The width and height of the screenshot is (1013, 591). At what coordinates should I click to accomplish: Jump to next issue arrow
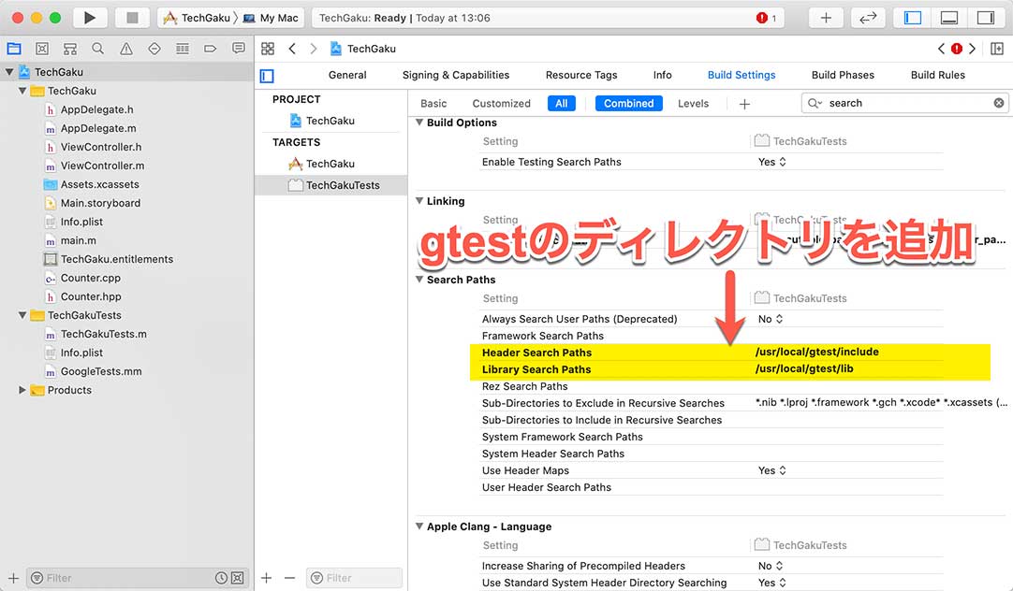point(972,49)
